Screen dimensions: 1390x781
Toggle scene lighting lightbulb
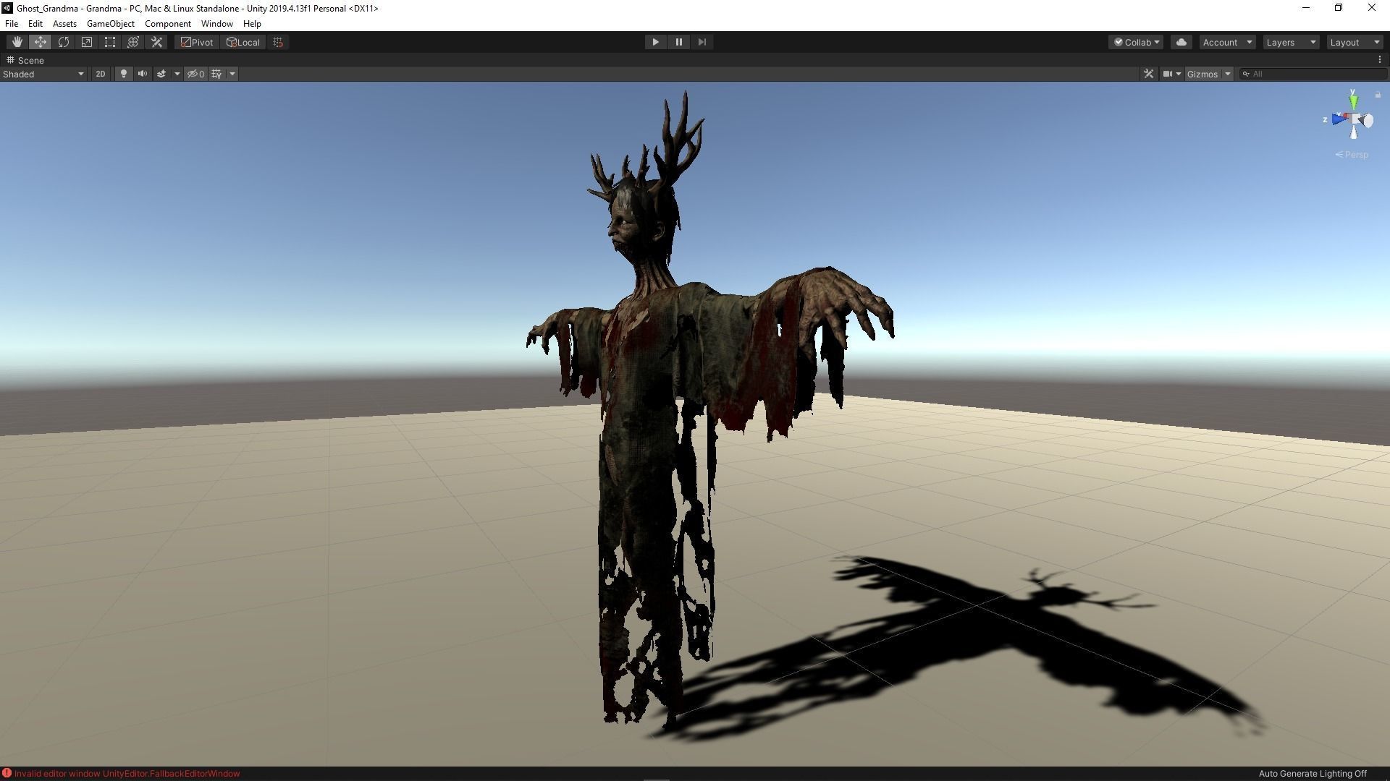123,74
